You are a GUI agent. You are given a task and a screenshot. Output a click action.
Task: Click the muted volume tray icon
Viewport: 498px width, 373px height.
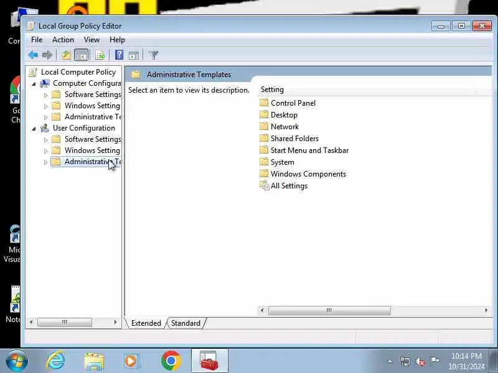point(420,361)
